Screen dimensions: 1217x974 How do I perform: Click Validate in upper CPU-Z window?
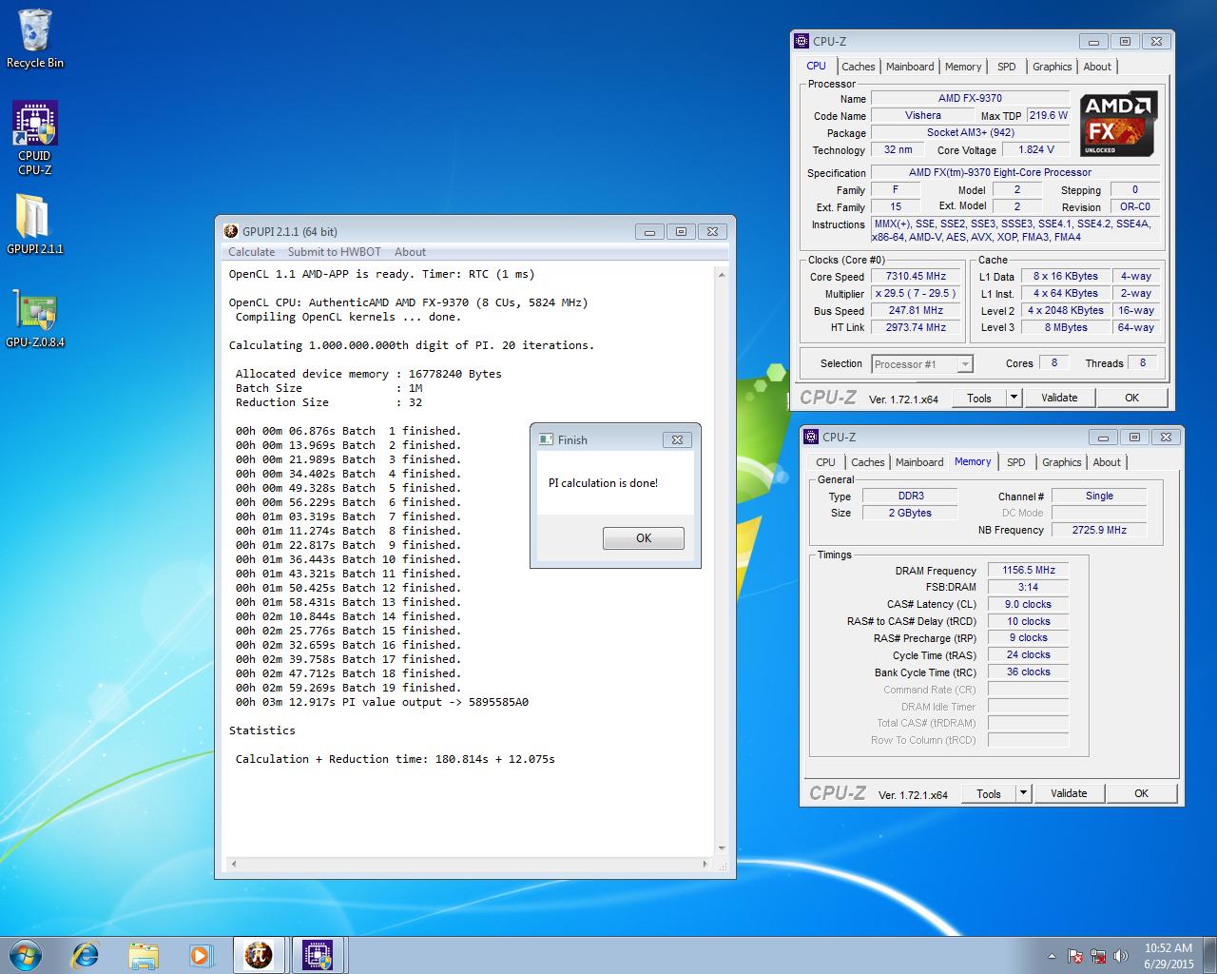[1059, 398]
